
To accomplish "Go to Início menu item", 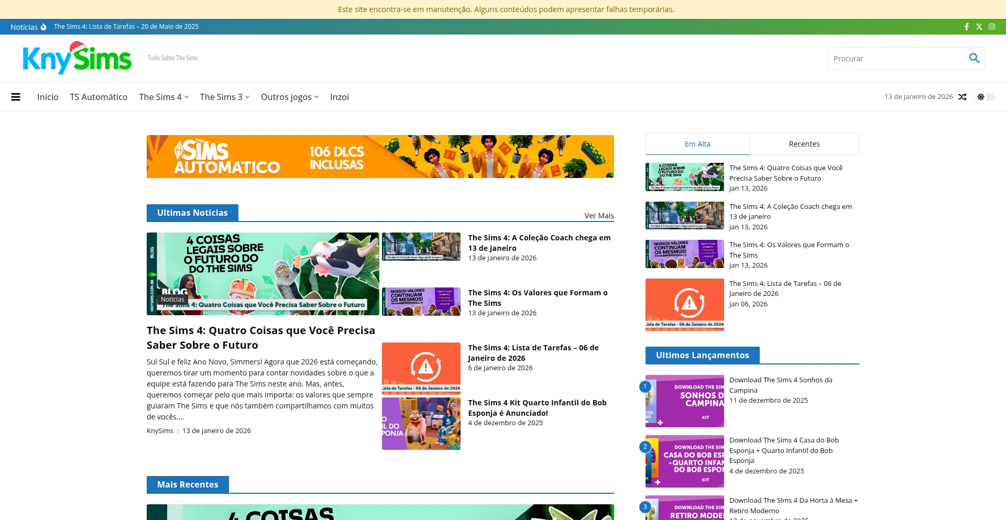I will [48, 97].
